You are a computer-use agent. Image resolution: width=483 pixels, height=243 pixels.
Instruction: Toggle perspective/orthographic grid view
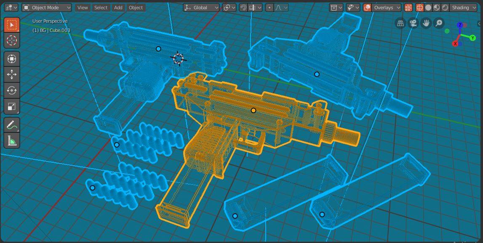click(400, 23)
